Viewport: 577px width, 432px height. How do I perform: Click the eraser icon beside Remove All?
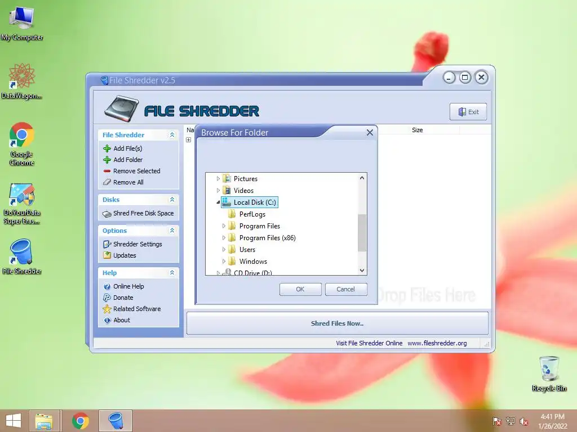tap(106, 182)
